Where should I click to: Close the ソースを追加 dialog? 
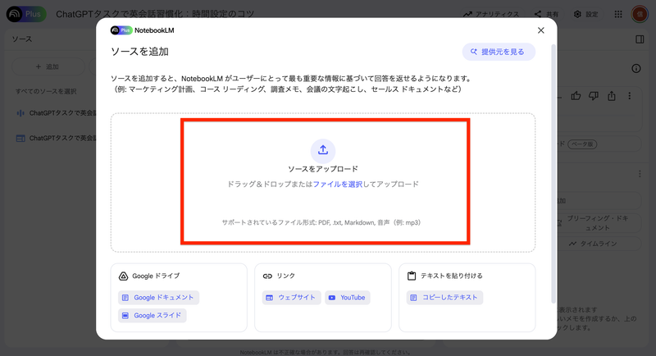[541, 30]
